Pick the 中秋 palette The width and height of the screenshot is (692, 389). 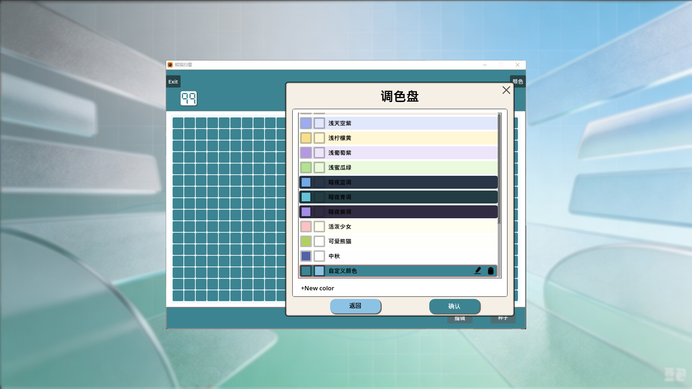[398, 256]
